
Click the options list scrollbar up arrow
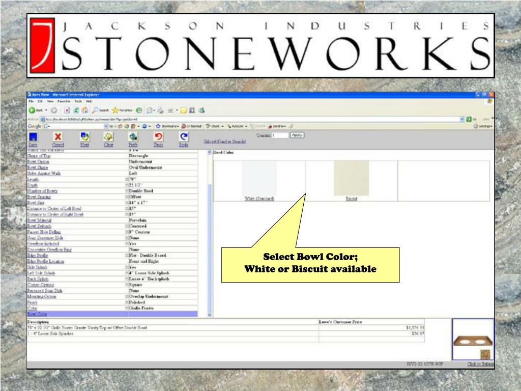209,152
